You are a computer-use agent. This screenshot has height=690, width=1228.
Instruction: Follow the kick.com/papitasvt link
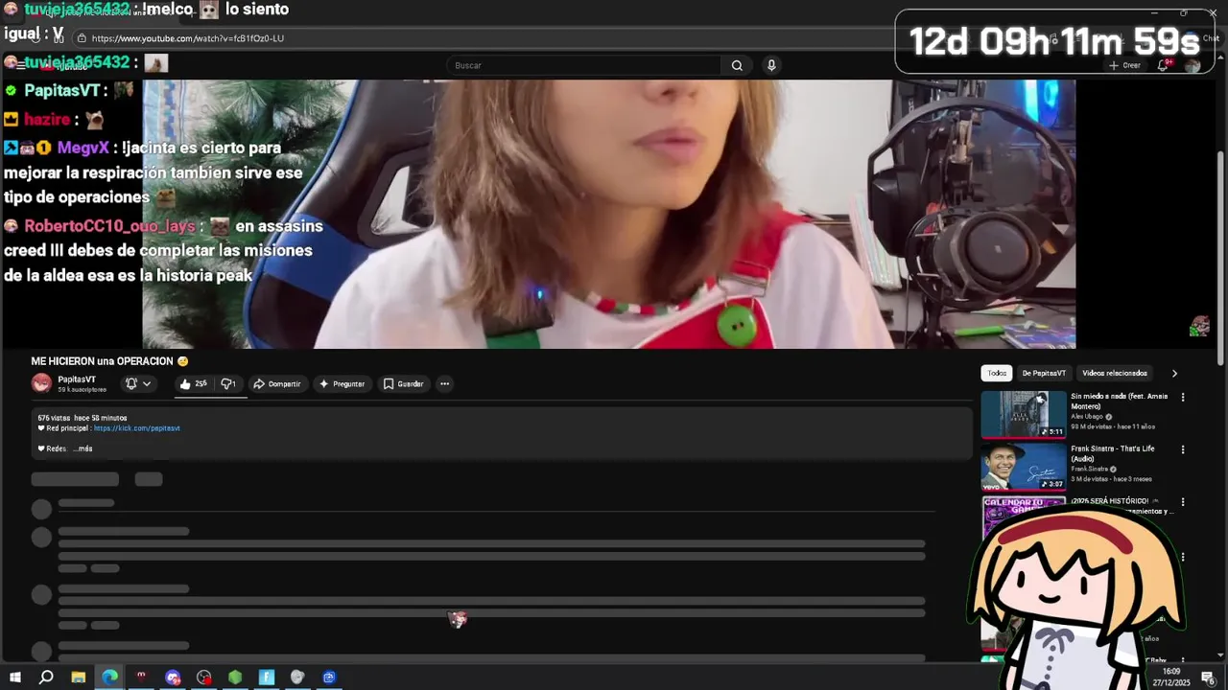click(137, 428)
